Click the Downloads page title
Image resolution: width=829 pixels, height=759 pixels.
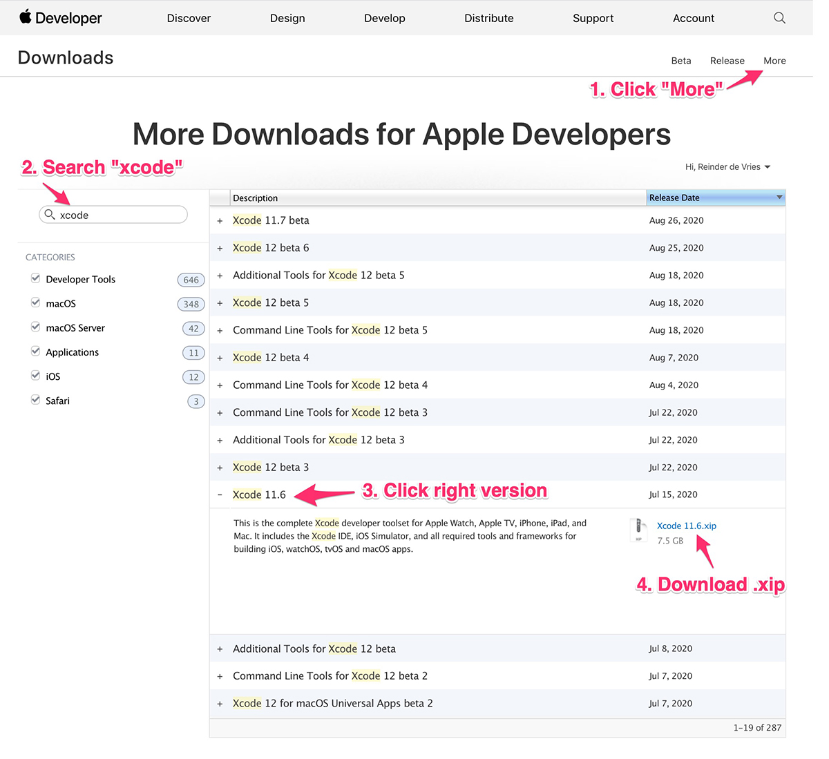[66, 58]
